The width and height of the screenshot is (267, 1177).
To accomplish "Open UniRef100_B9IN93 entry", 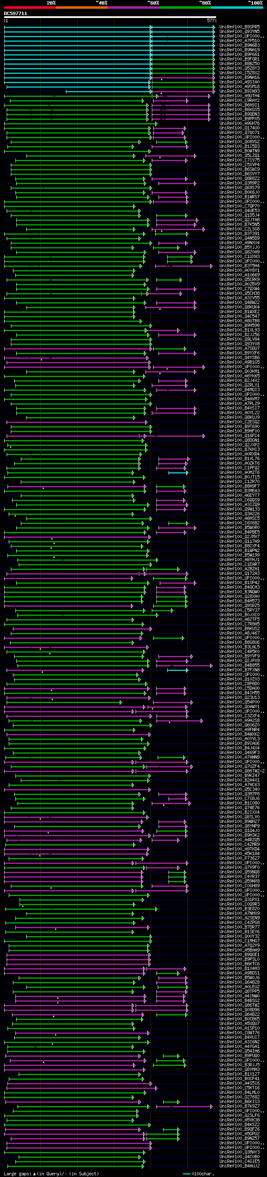I will pos(239,91).
